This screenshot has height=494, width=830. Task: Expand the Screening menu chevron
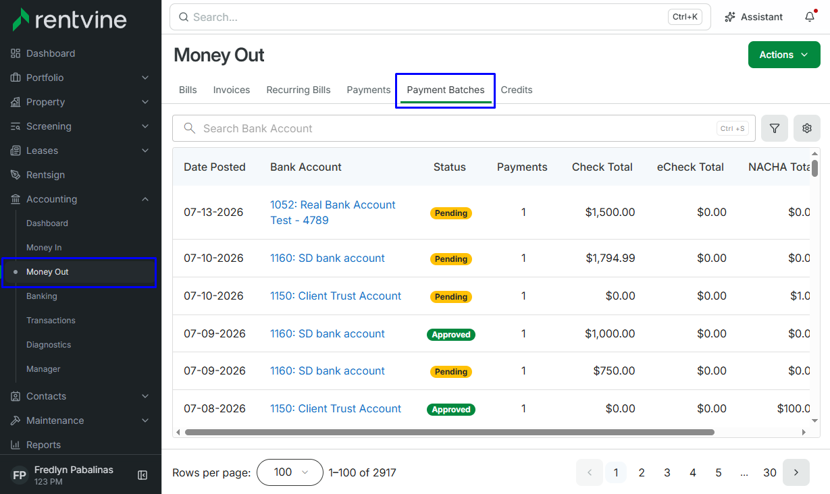point(145,126)
